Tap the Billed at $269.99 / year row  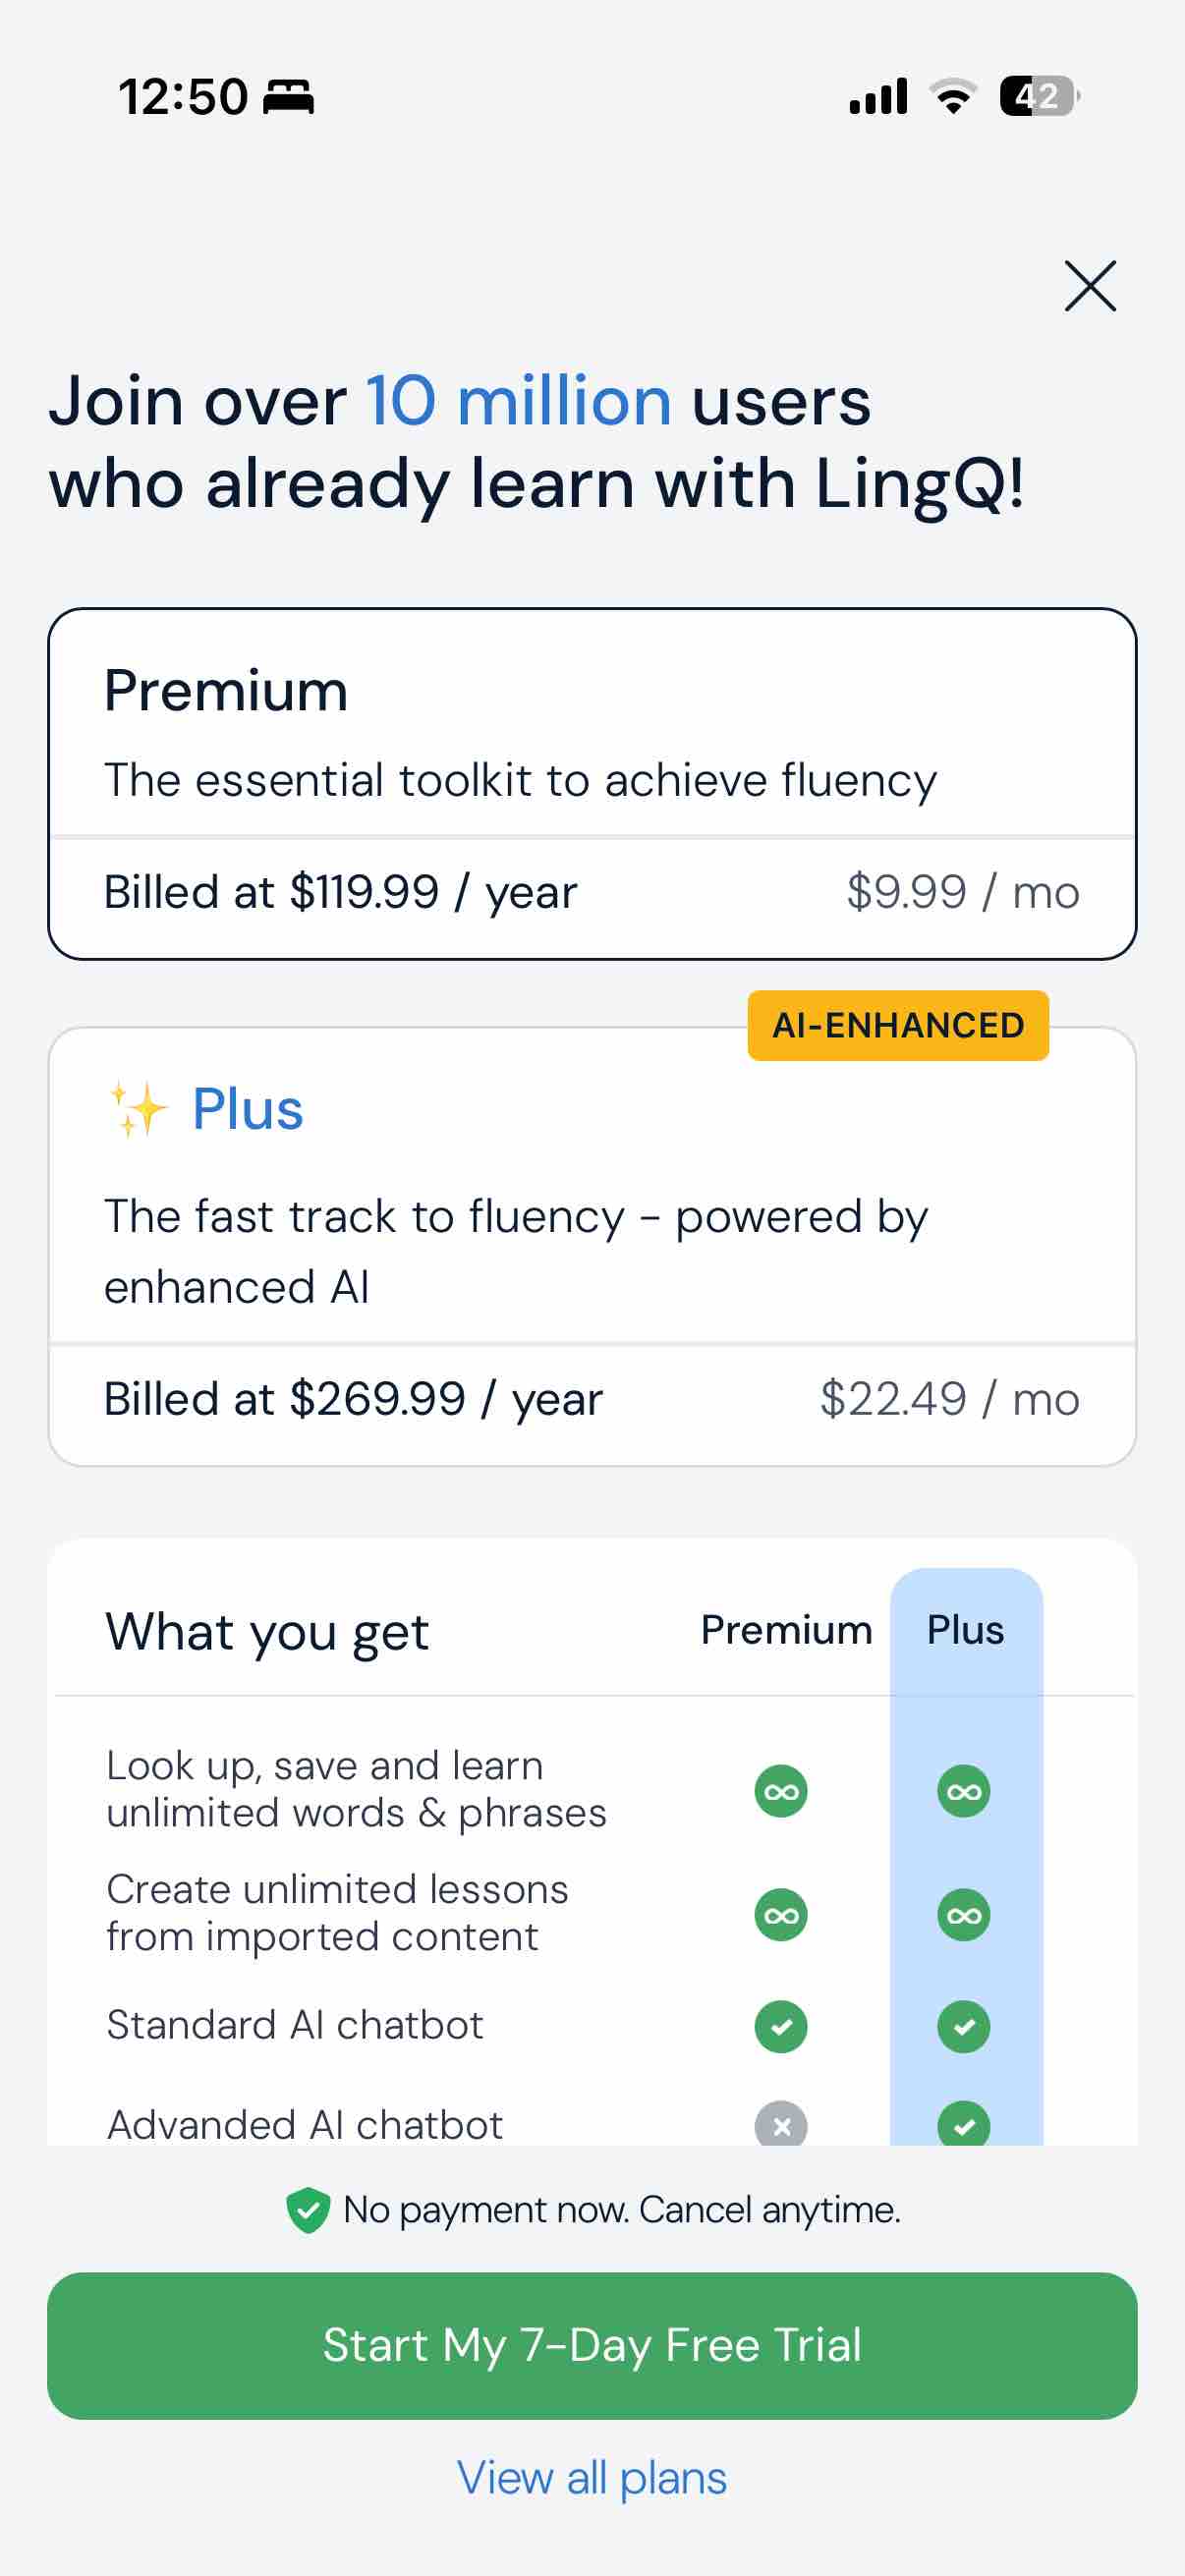(592, 1399)
